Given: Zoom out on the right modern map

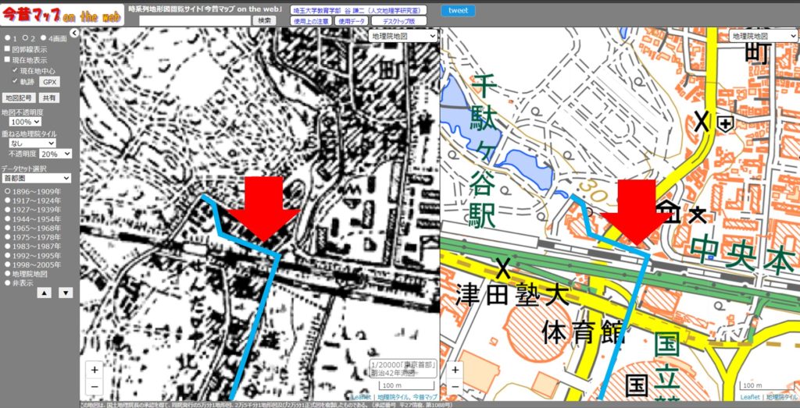Looking at the screenshot, I should coord(455,386).
